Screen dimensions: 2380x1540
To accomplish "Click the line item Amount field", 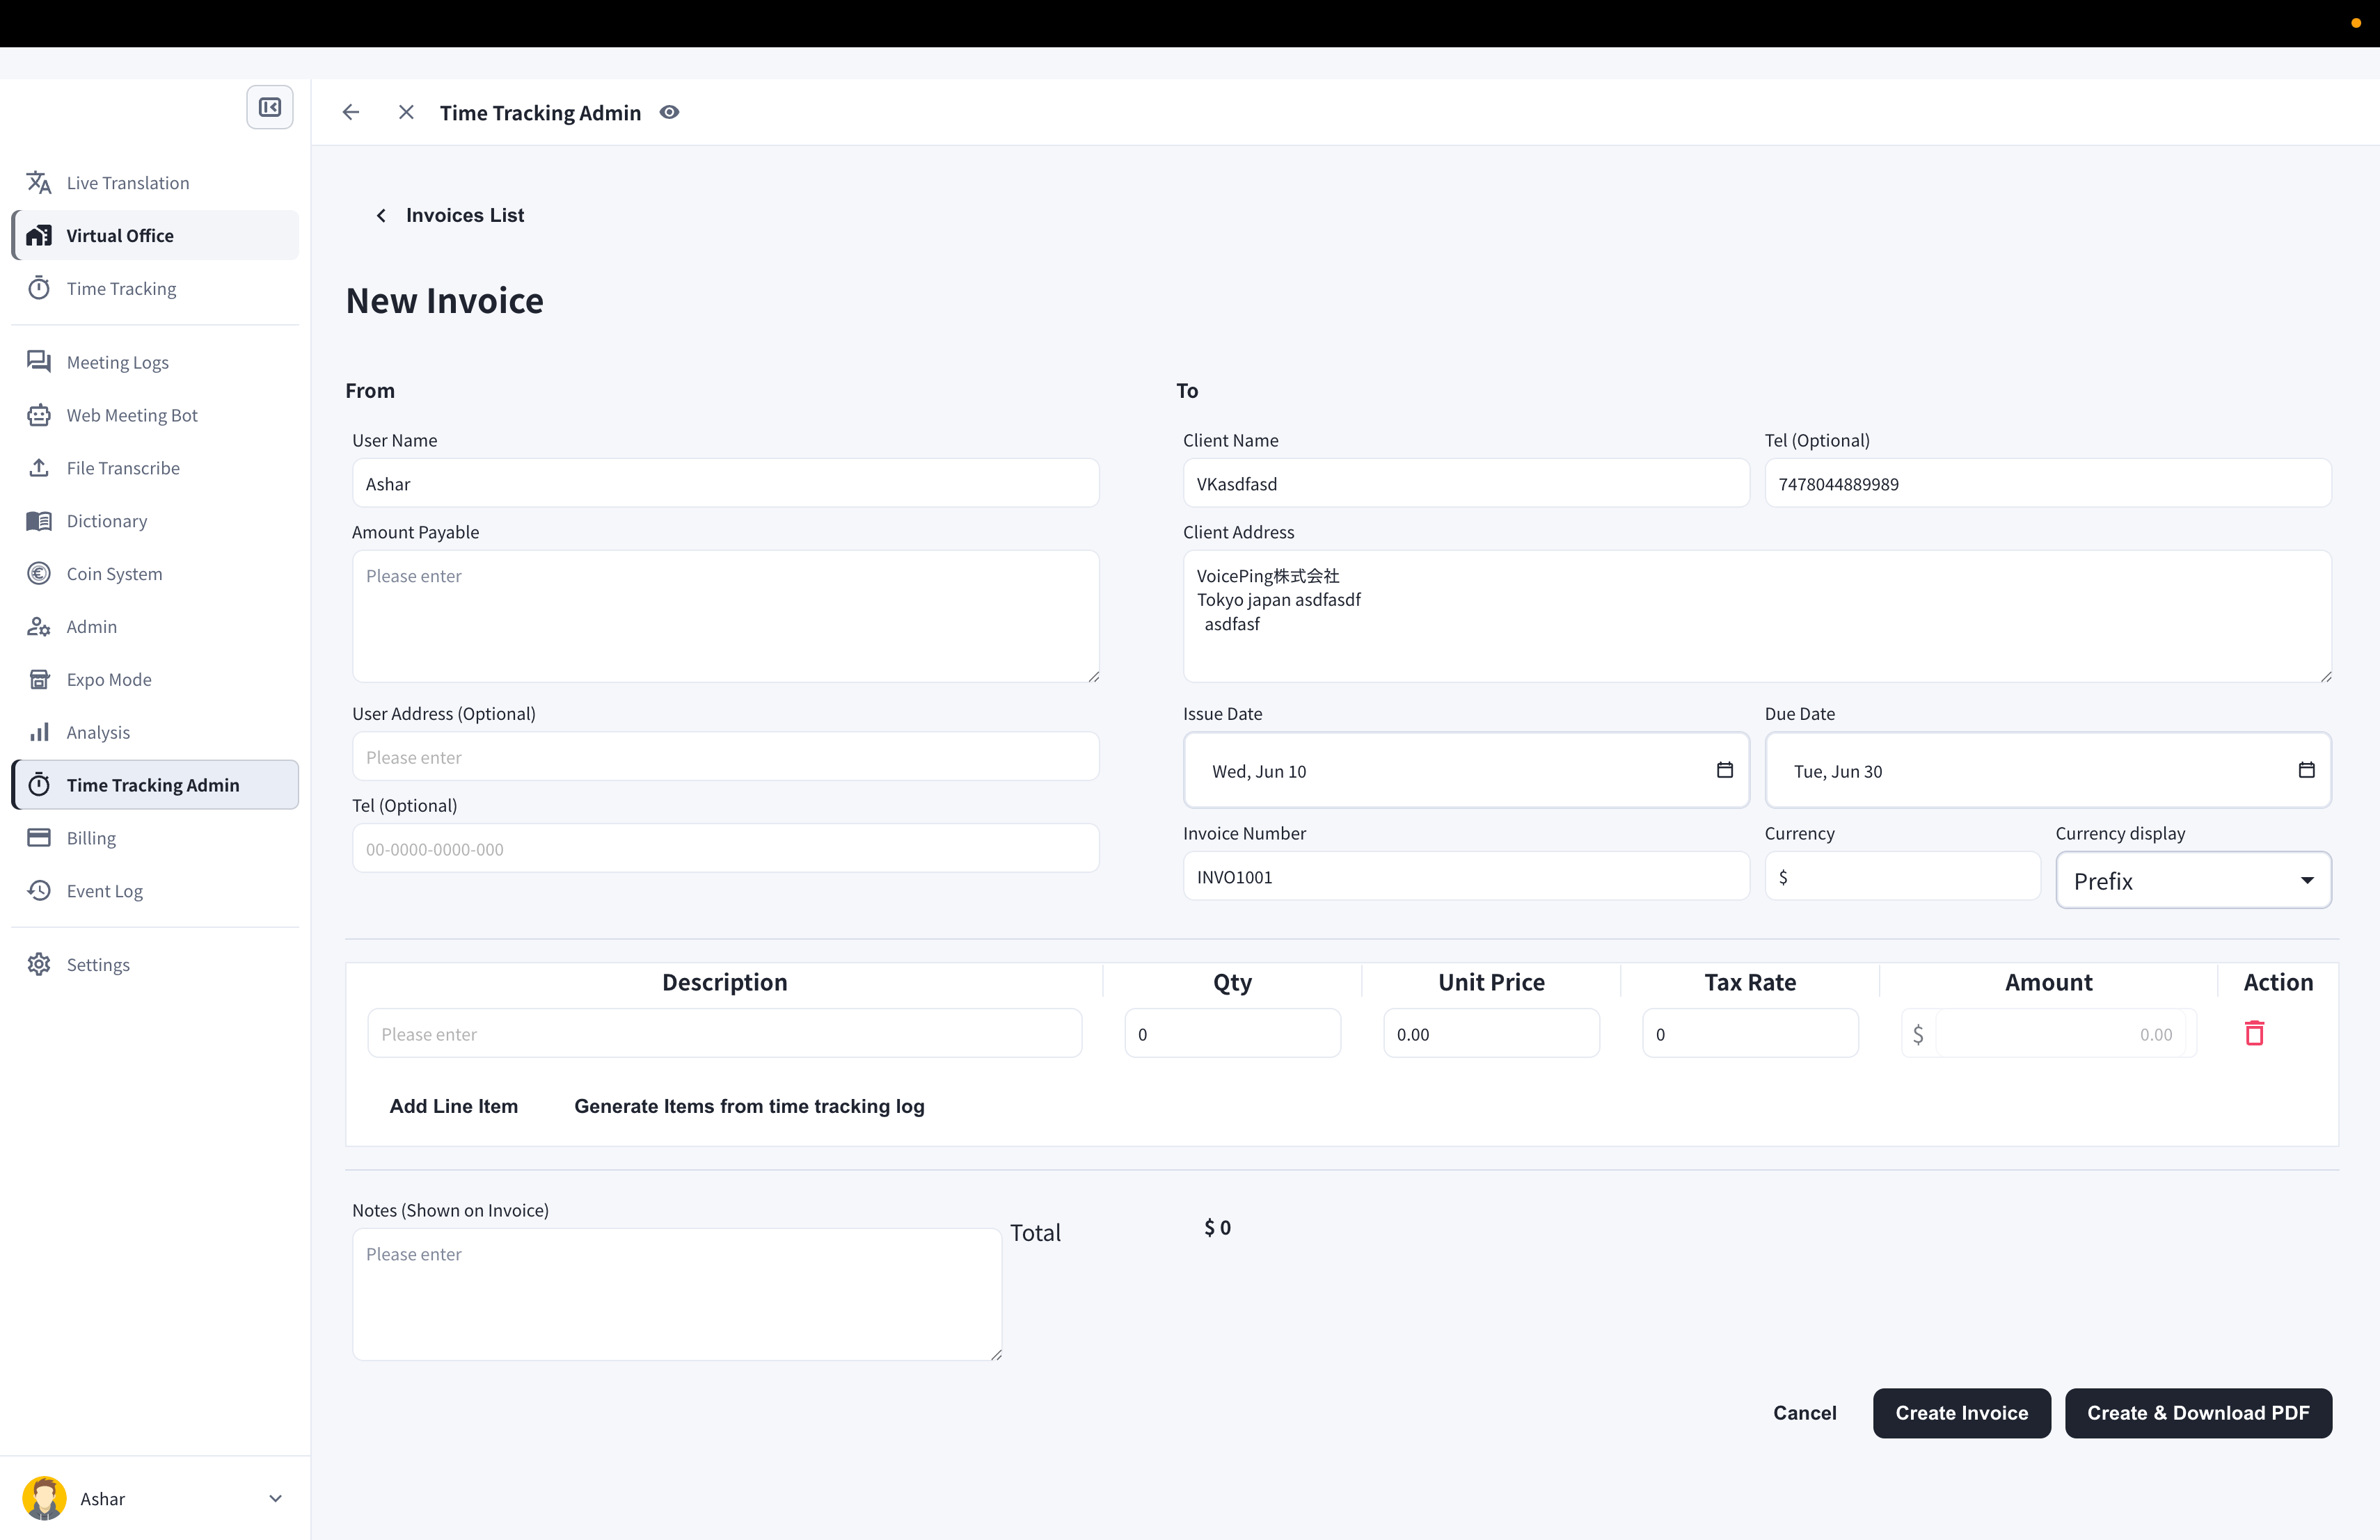I will (x=2048, y=1034).
